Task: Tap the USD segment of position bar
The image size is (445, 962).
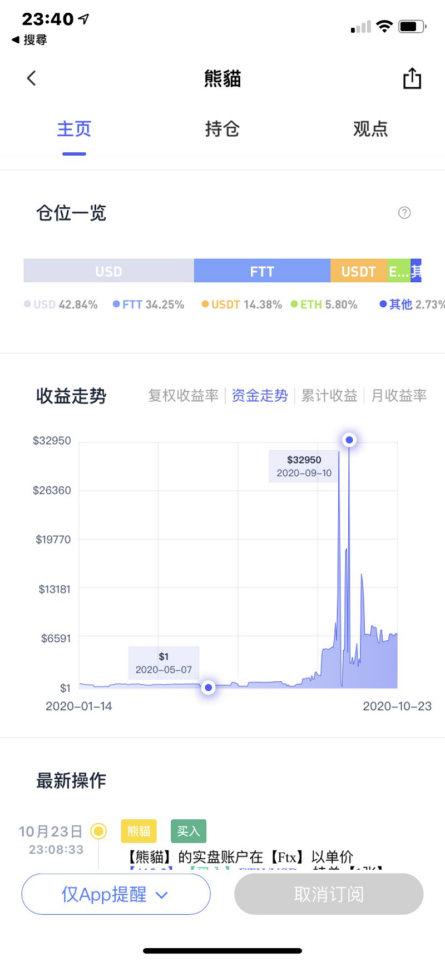Action: [x=108, y=271]
